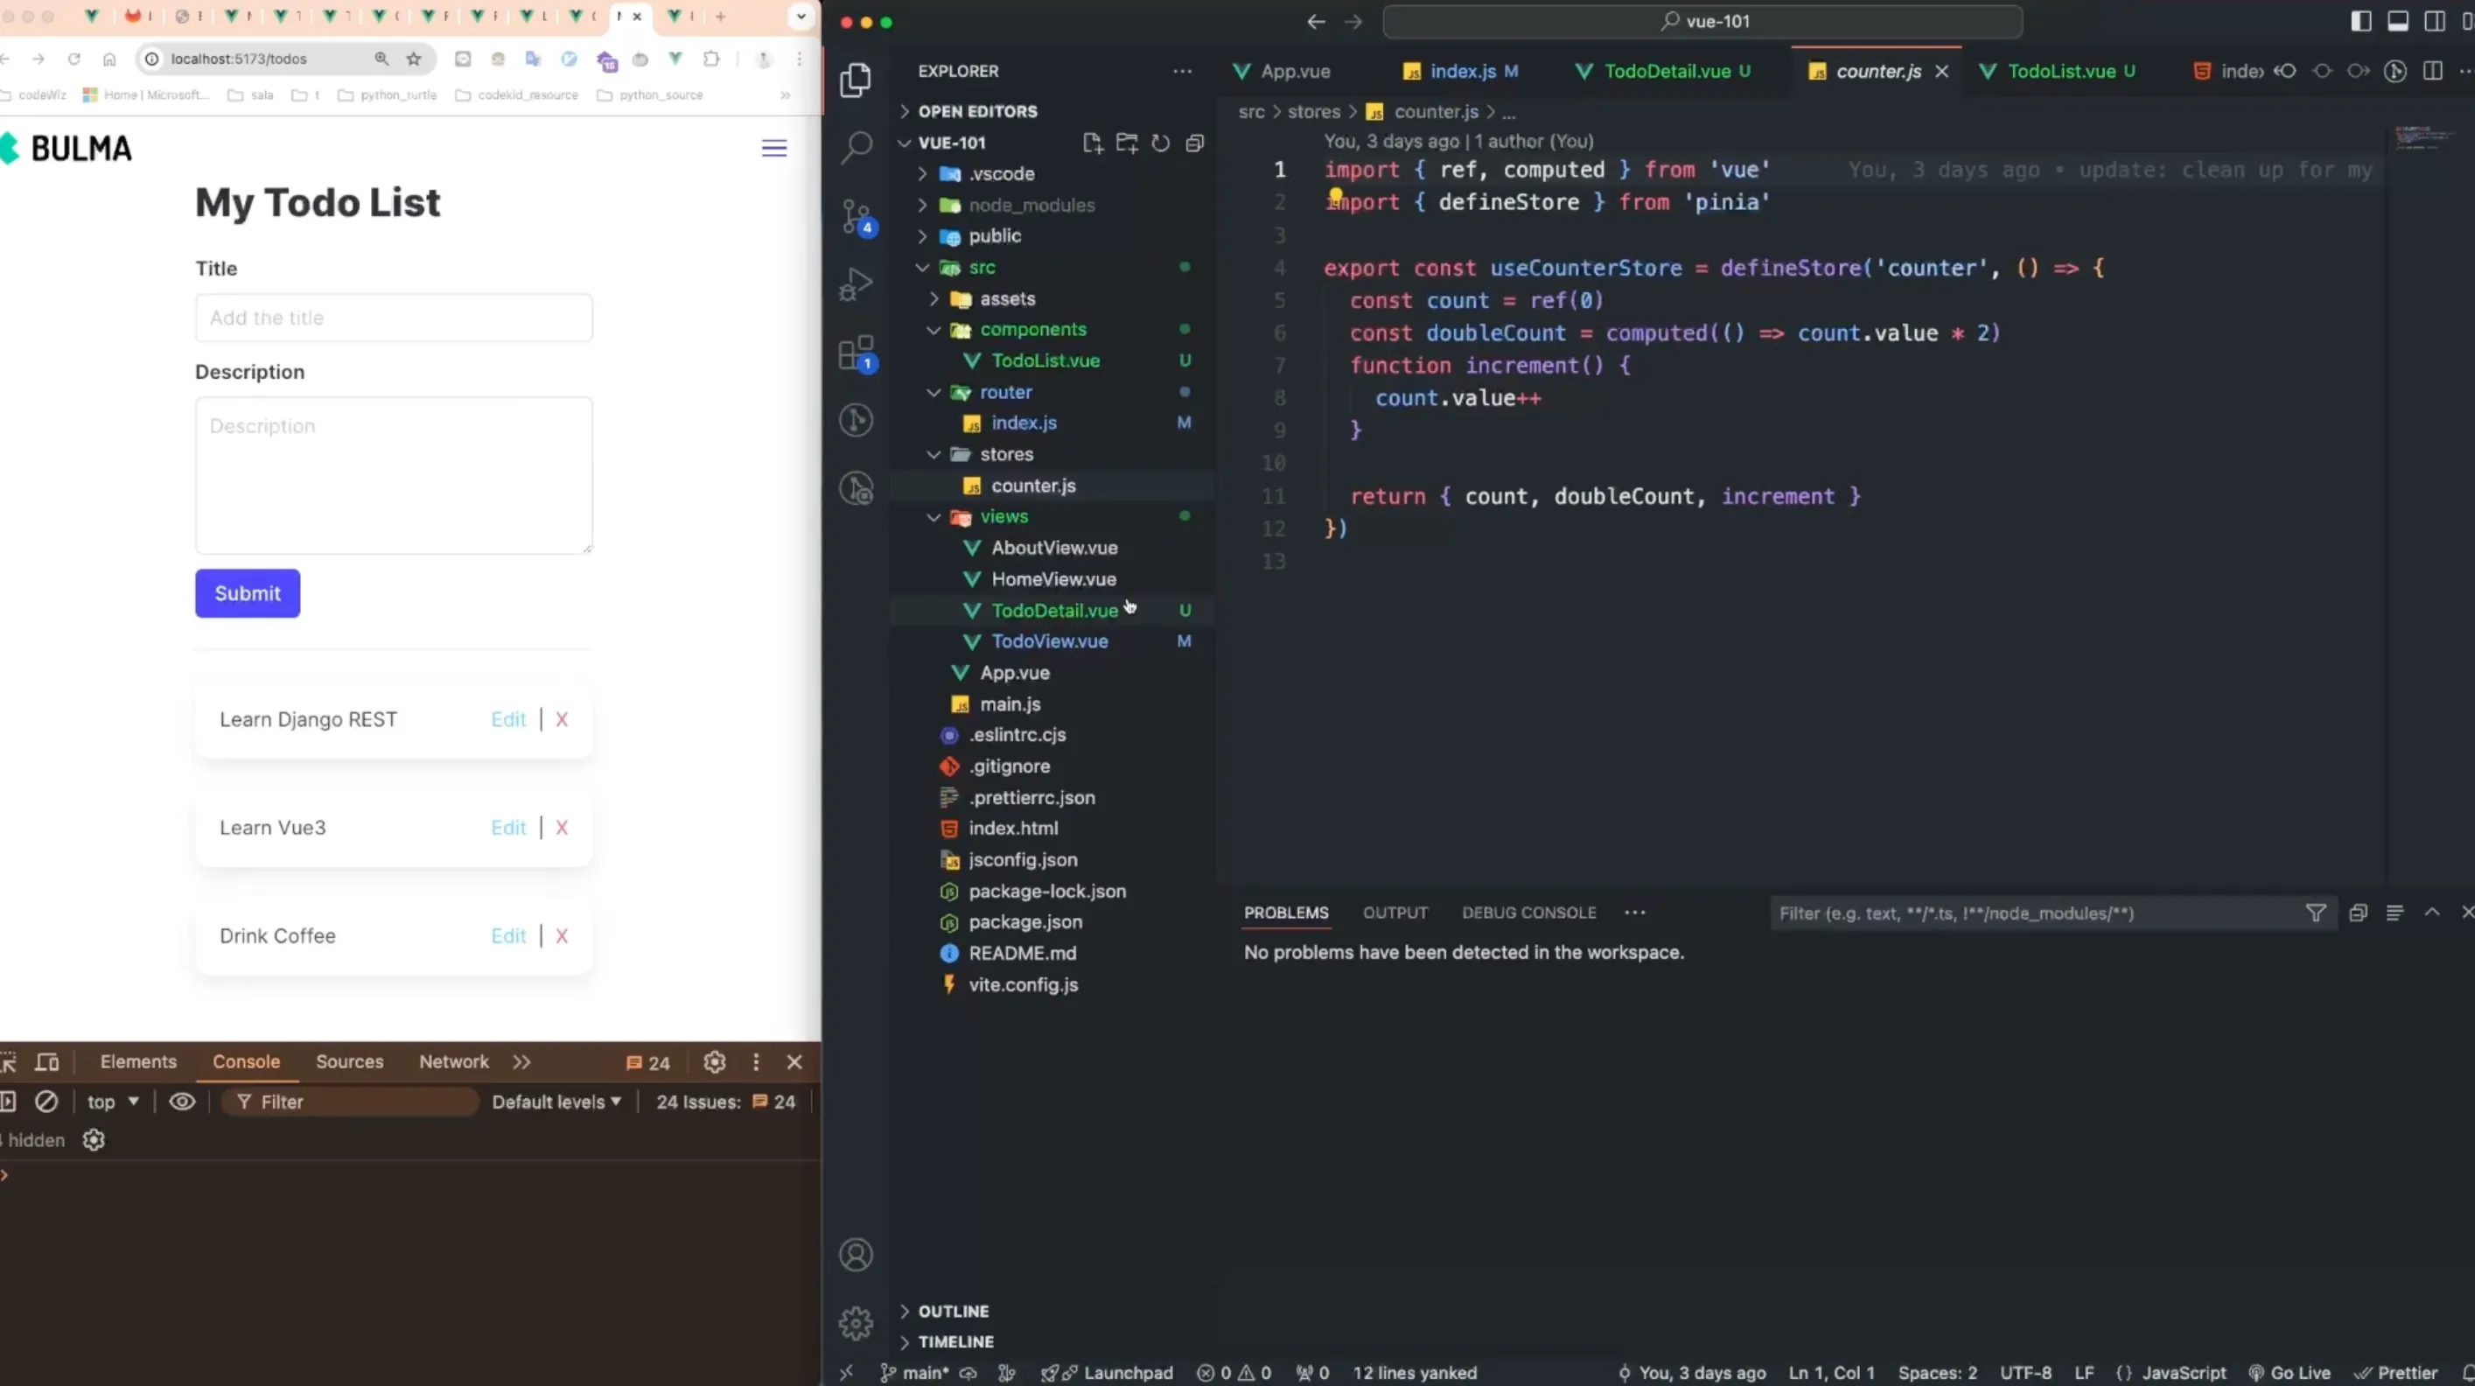Toggle the VS Code bottom panel layout
This screenshot has width=2475, height=1386.
2397,21
